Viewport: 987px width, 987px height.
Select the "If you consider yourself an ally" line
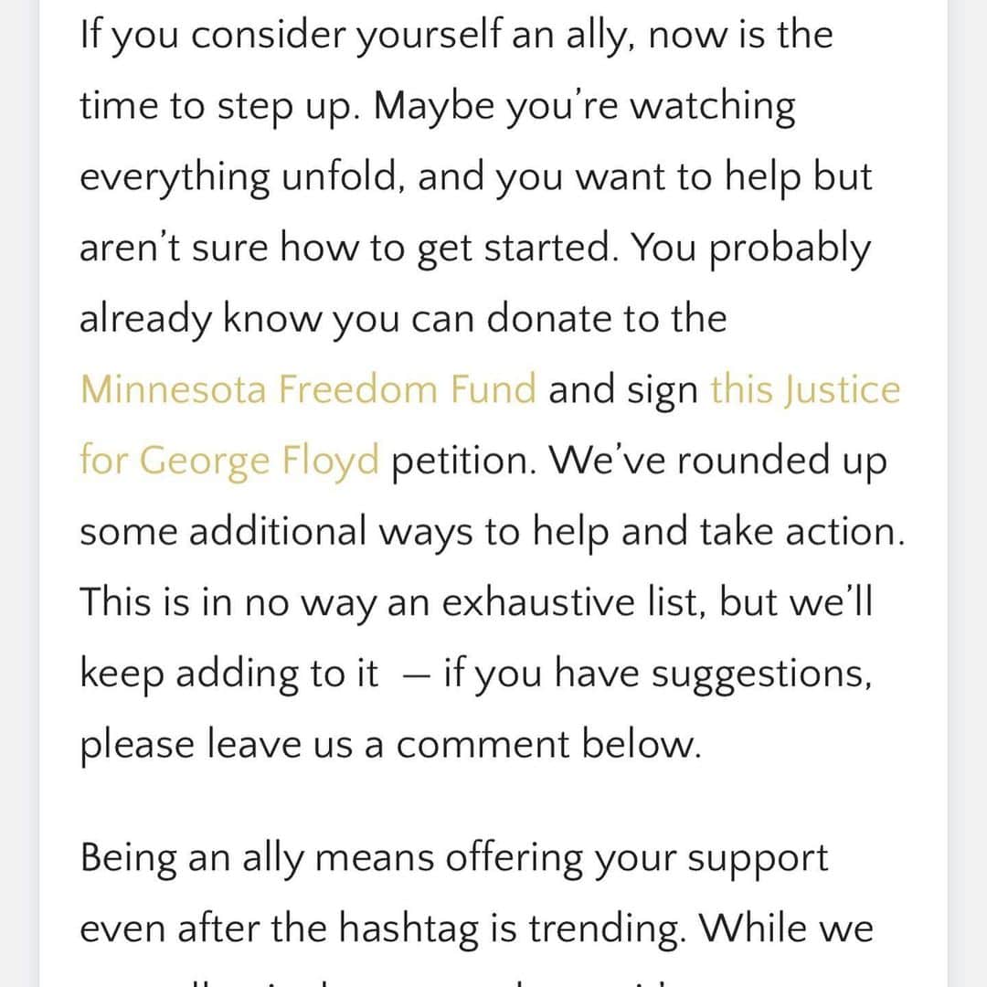click(357, 36)
